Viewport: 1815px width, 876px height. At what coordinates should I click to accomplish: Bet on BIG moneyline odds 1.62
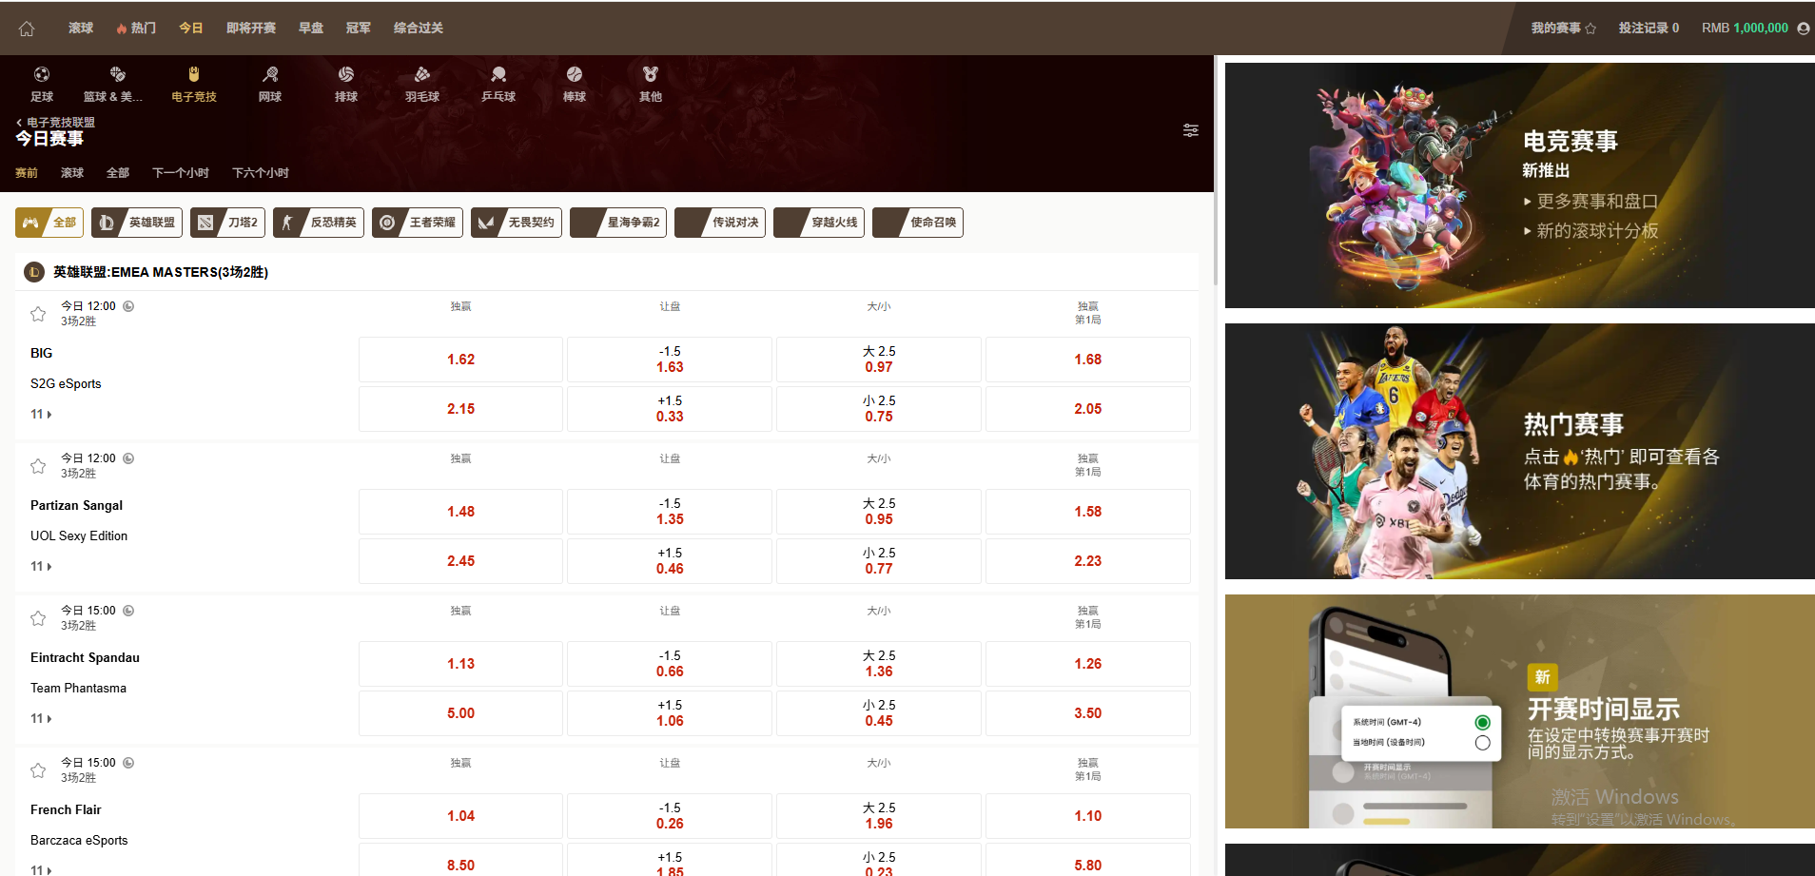click(x=460, y=360)
